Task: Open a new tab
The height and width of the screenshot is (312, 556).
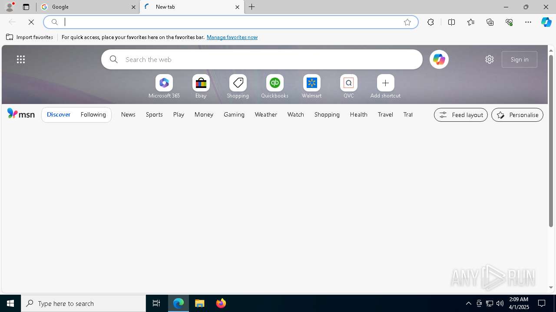Action: point(252,7)
